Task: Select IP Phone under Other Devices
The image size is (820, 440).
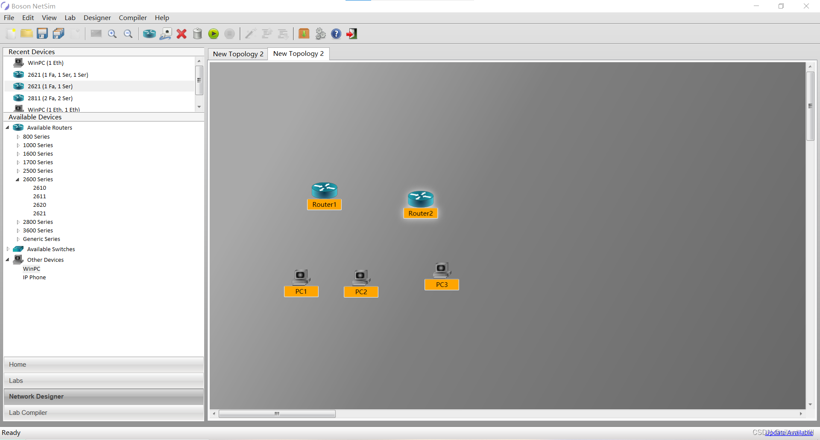Action: pyautogui.click(x=35, y=278)
